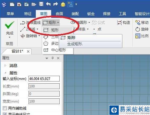The image size is (150, 115).
Task: Select the 连续直线 polyline tool
Action: click(x=30, y=23)
